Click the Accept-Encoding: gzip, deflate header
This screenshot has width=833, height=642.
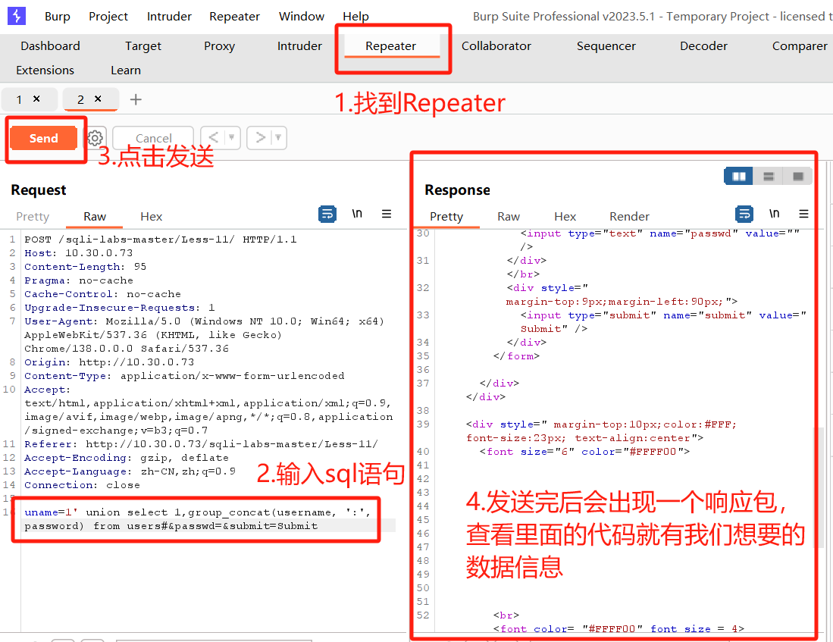click(127, 458)
